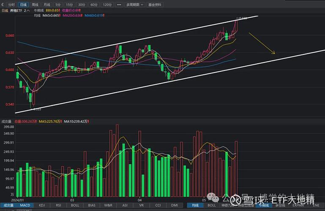Expand the 多周期图 dropdown
The image size is (325, 211).
pyautogui.click(x=135, y=5)
